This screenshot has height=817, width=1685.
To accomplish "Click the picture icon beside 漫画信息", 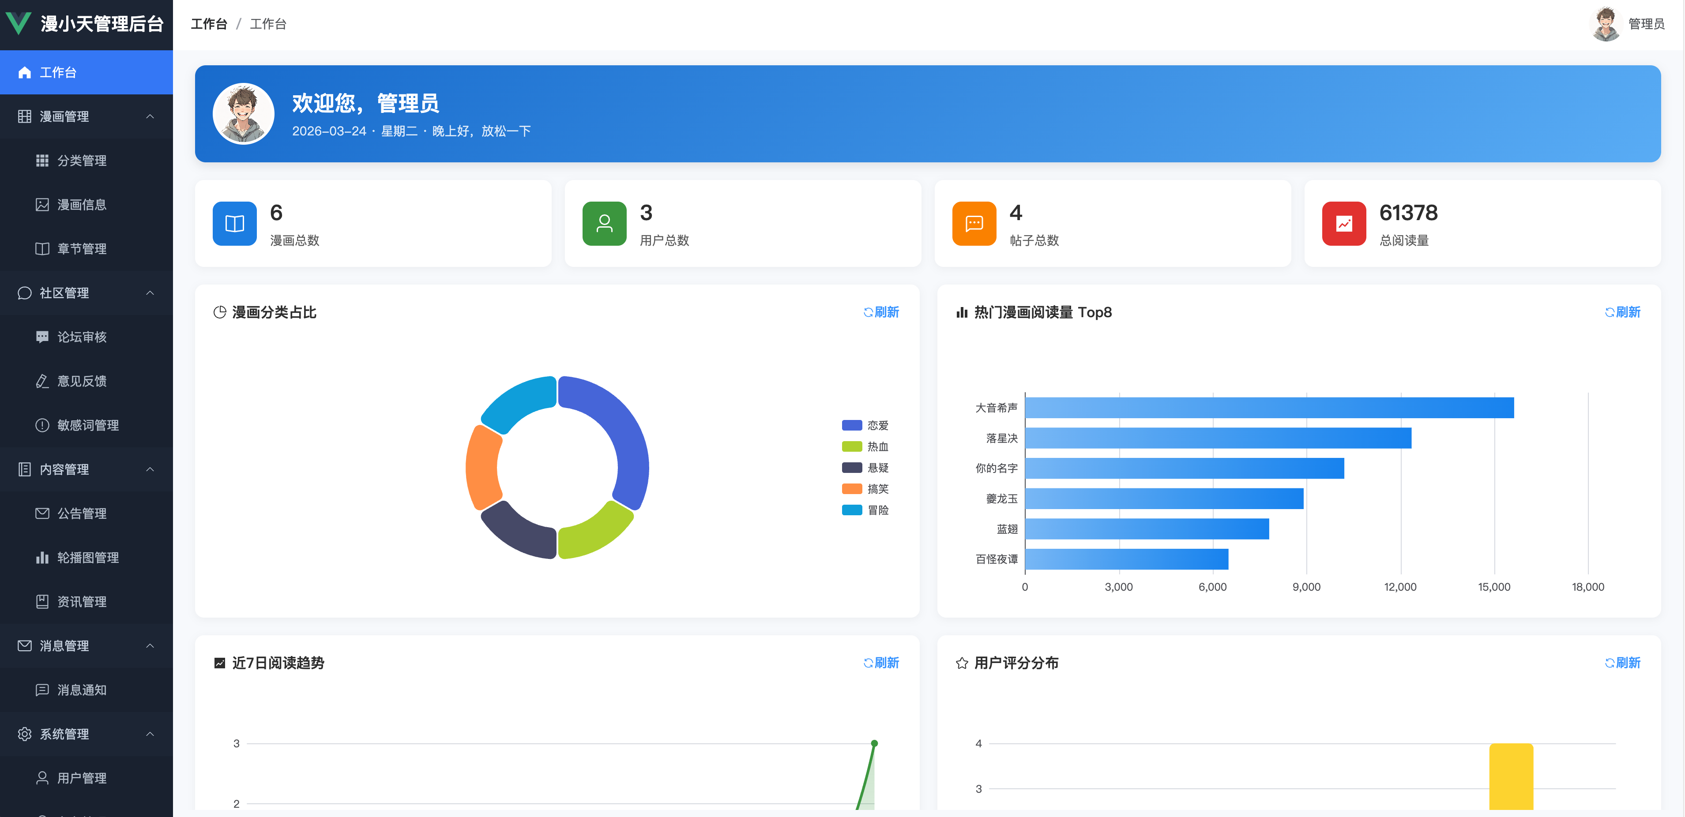I will pyautogui.click(x=42, y=205).
